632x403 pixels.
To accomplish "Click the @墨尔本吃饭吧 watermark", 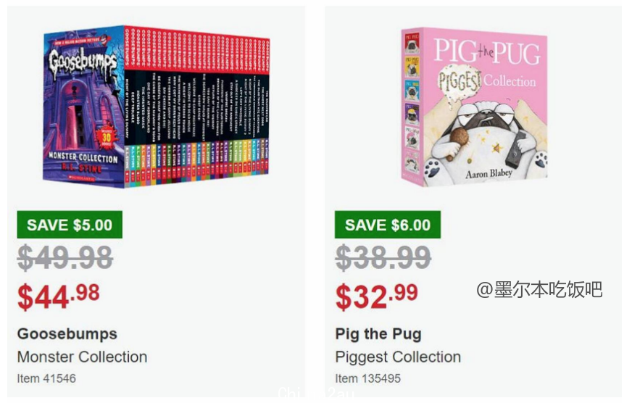I will (539, 289).
